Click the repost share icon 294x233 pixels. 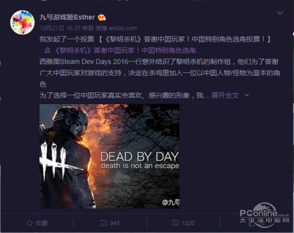tap(103, 223)
